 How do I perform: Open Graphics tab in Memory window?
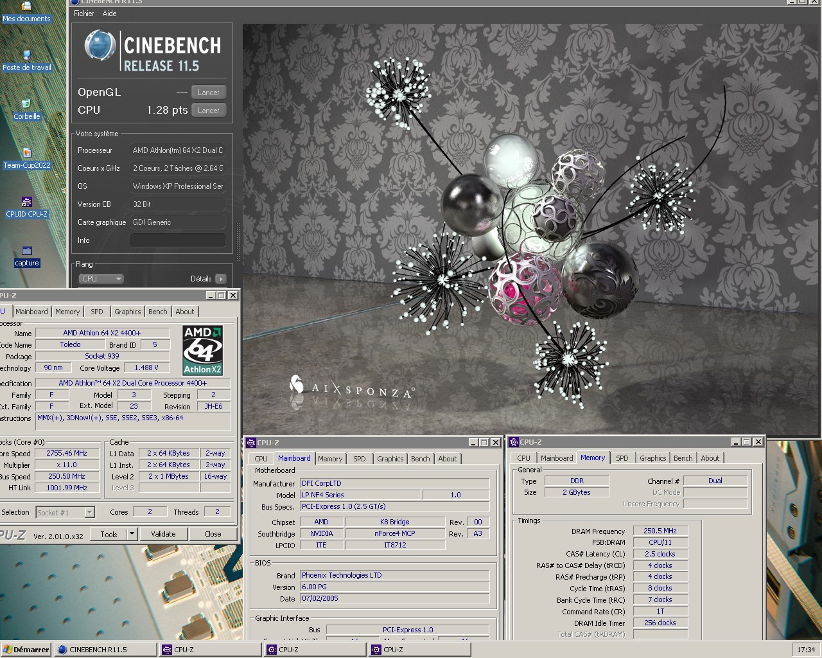tap(653, 458)
